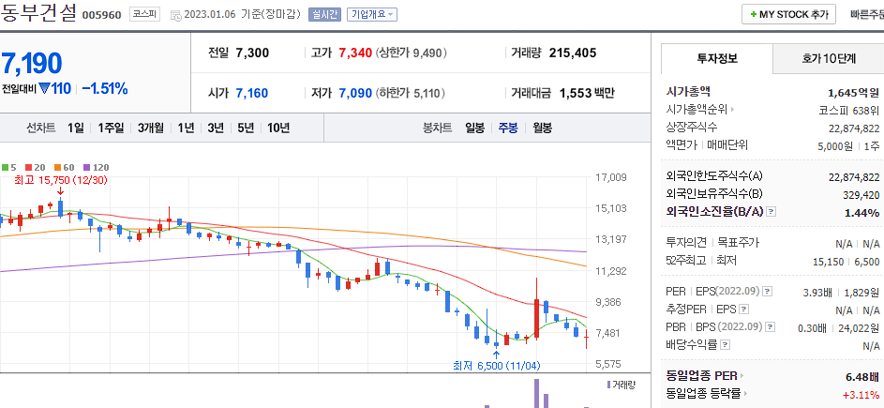Open the 빠른주문 link

point(867,15)
